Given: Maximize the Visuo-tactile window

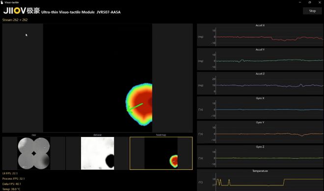Looking at the screenshot, I should (310, 2).
